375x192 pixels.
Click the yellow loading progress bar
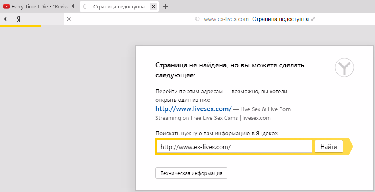pos(20,26)
